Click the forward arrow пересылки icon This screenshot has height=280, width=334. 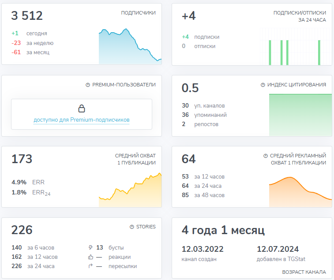[x=90, y=266]
